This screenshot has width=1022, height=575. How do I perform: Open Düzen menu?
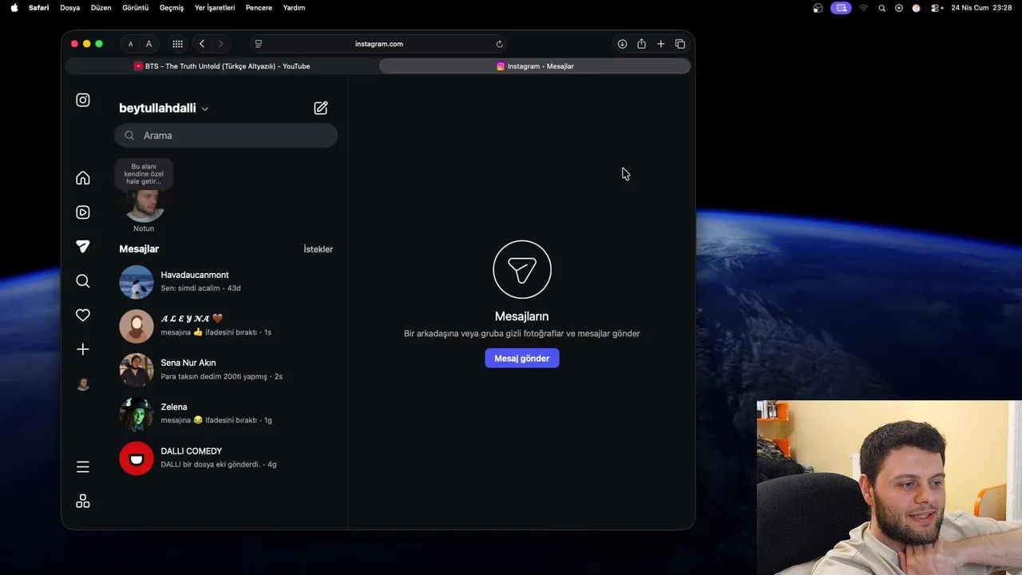click(x=101, y=8)
